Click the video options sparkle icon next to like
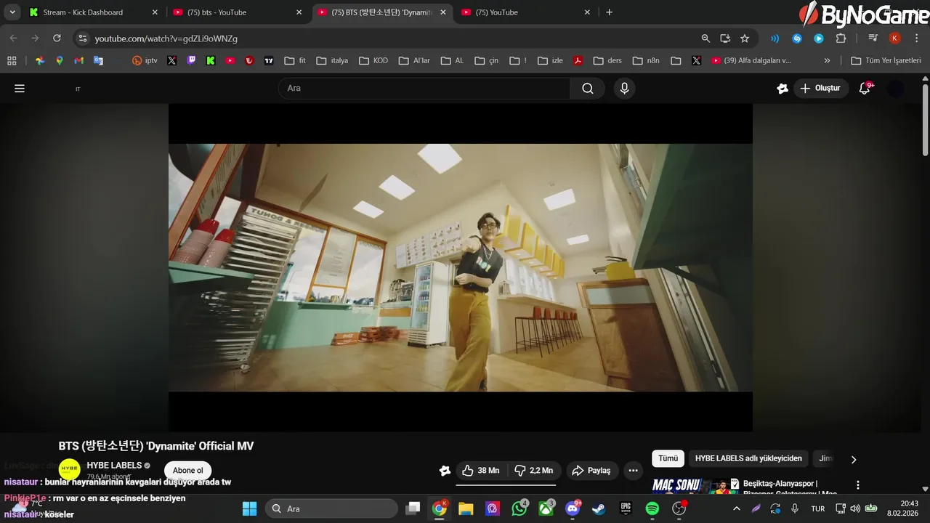This screenshot has width=930, height=523. [445, 471]
